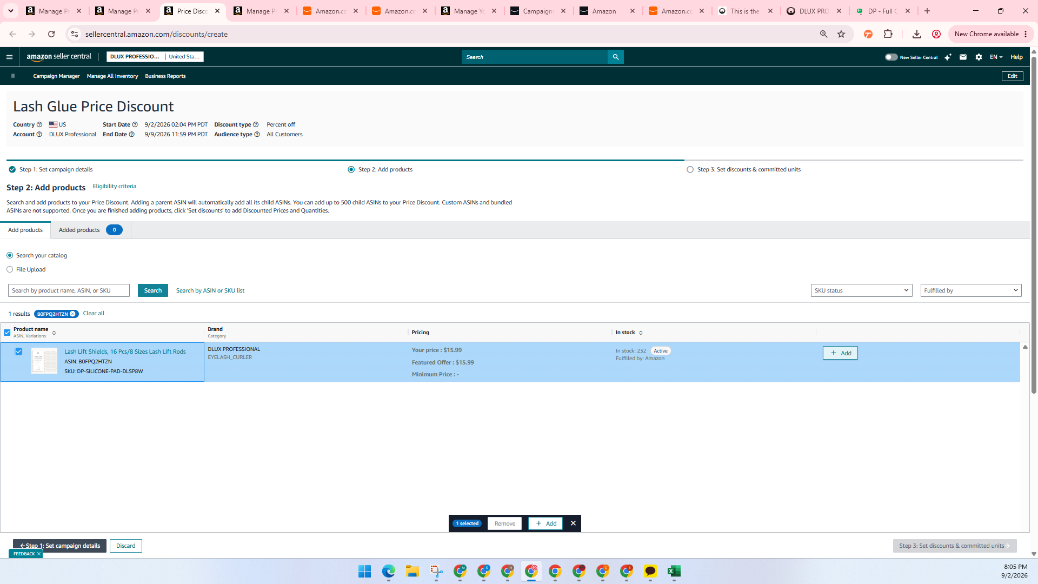Viewport: 1038px width, 584px height.
Task: Close the selection action bar
Action: (573, 523)
